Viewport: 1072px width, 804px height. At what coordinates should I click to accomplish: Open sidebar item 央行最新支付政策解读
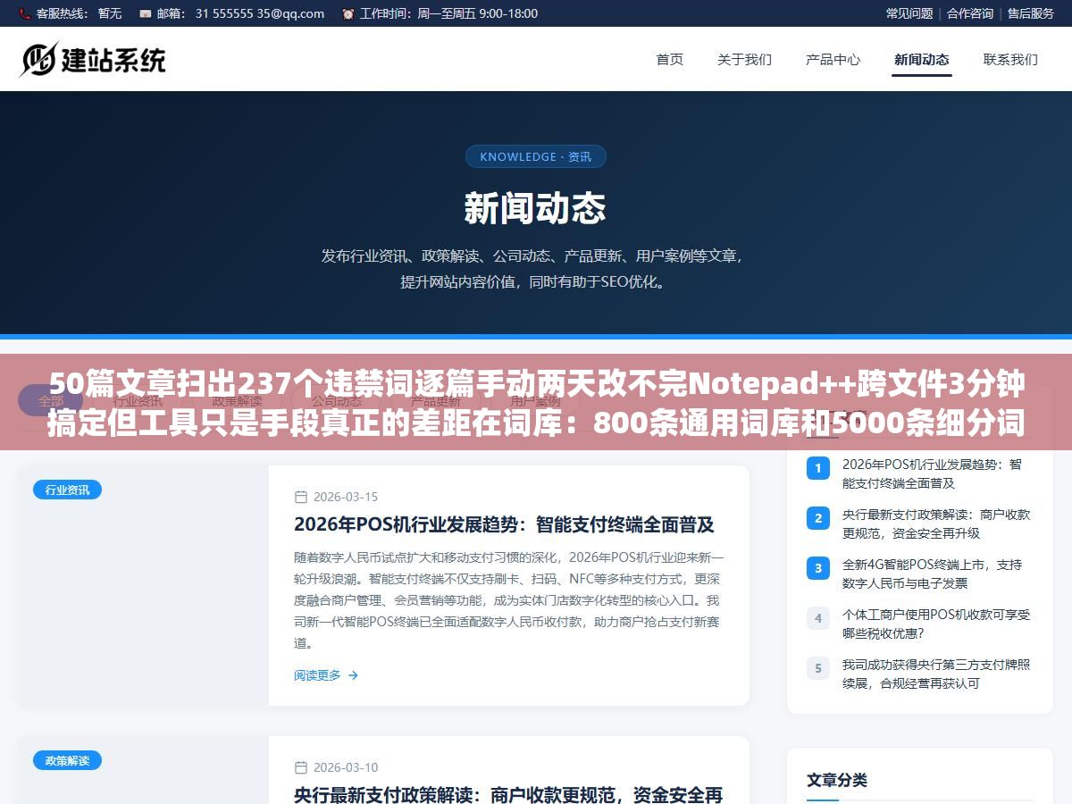click(x=936, y=523)
